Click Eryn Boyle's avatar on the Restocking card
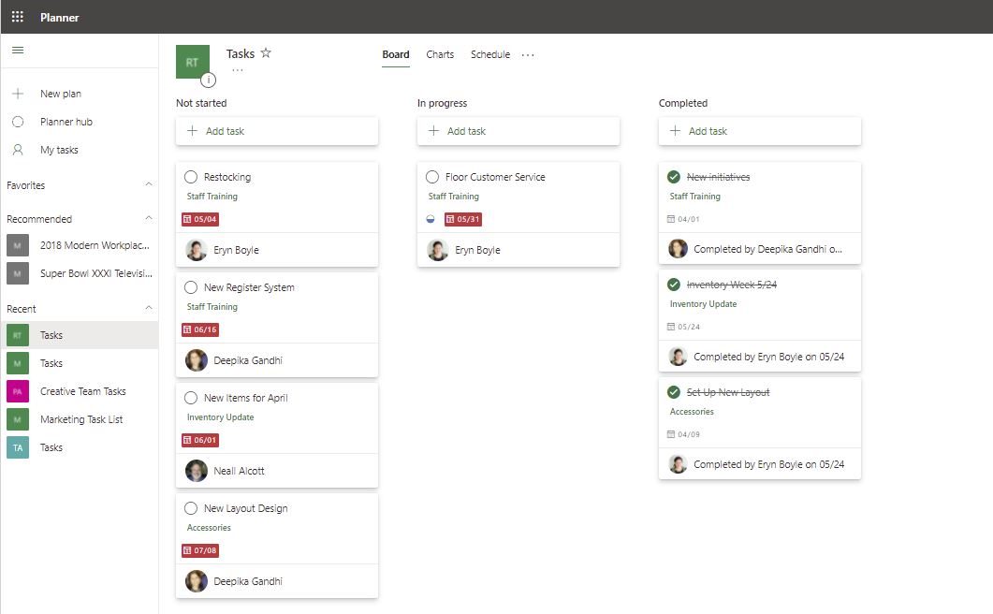The image size is (993, 614). [196, 249]
